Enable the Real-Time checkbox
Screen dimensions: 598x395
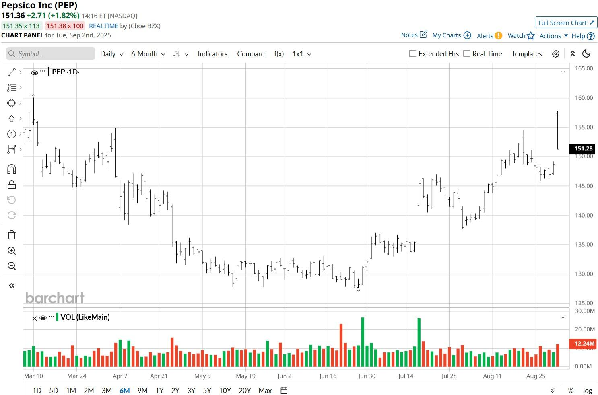tap(466, 53)
